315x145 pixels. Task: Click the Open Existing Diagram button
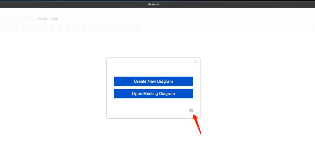coord(153,93)
